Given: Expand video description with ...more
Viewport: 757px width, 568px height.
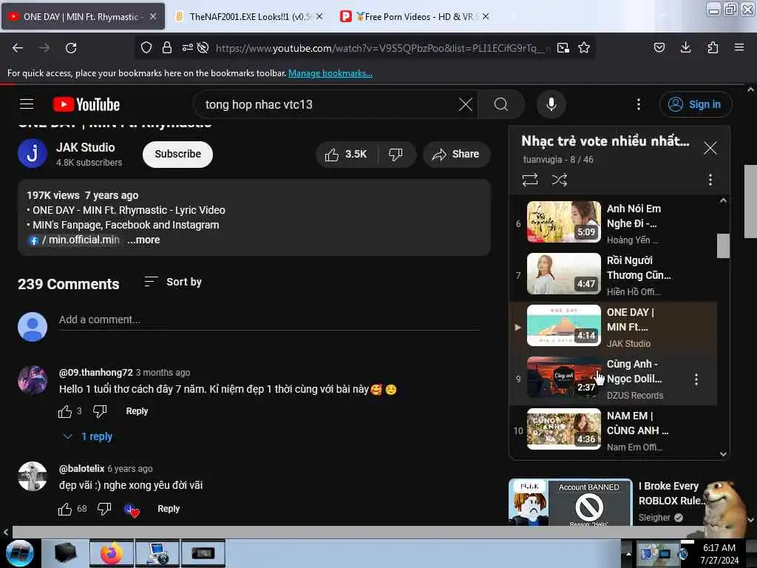Looking at the screenshot, I should (x=144, y=240).
